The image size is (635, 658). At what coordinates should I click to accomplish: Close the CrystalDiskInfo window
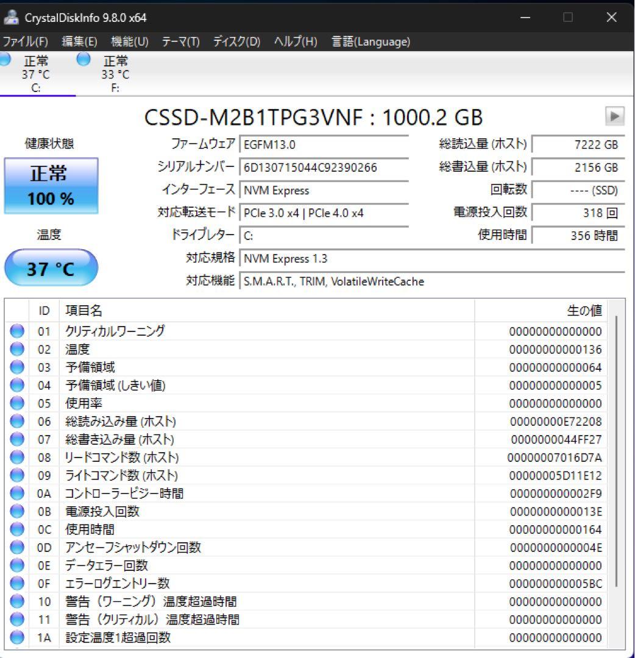pos(611,17)
